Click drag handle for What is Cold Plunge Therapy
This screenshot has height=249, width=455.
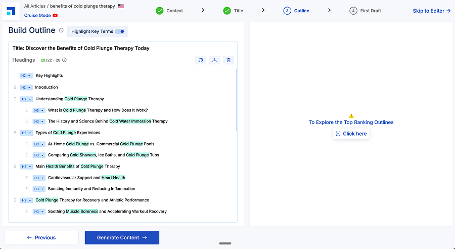[27, 110]
